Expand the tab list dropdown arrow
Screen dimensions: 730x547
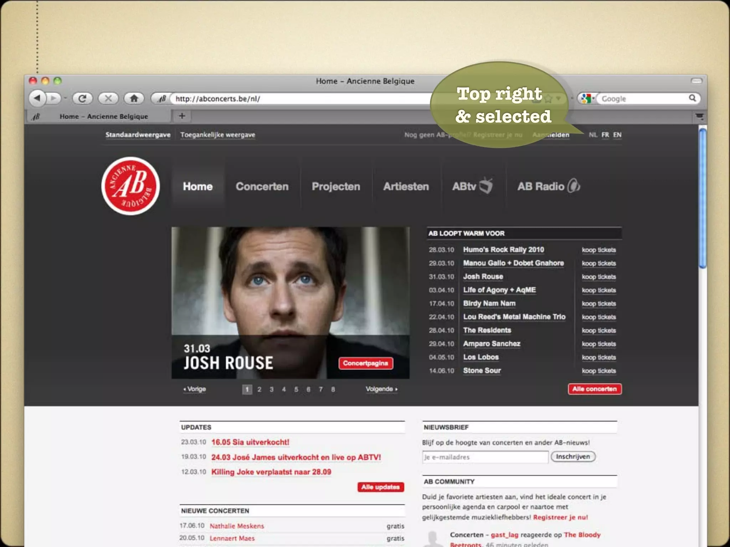click(x=699, y=116)
